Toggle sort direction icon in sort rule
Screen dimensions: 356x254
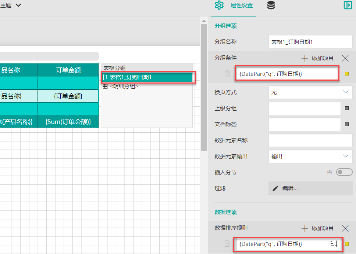(334, 244)
